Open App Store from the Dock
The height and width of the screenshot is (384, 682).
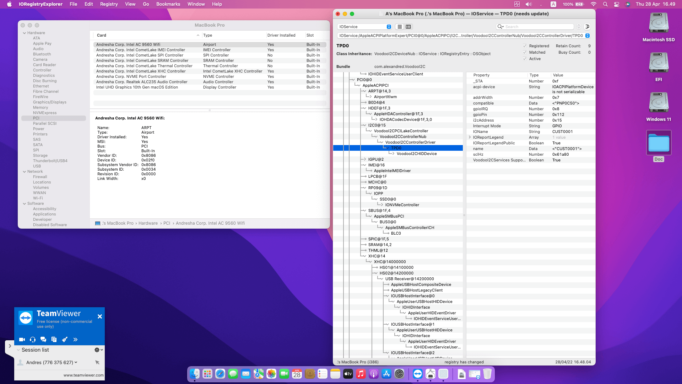pyautogui.click(x=386, y=374)
